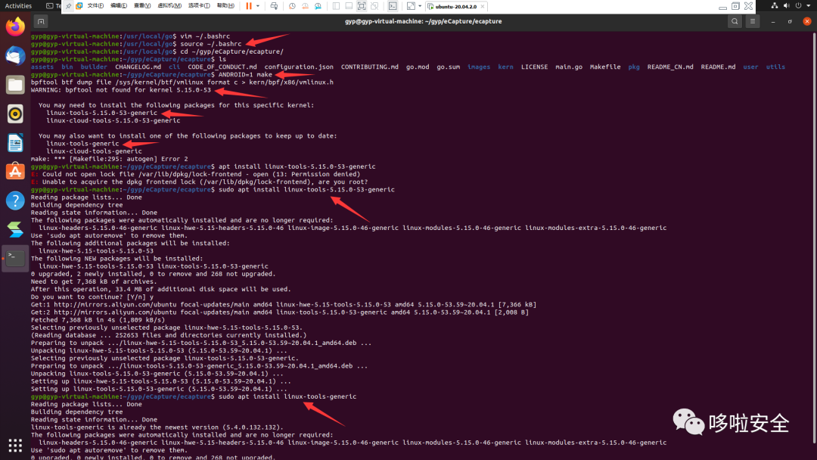Take a VM snapshot using the clock icon
The image size is (817, 460).
292,6
